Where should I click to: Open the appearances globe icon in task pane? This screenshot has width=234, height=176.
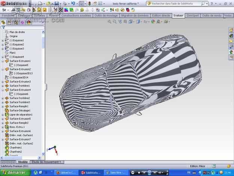pos(231,52)
